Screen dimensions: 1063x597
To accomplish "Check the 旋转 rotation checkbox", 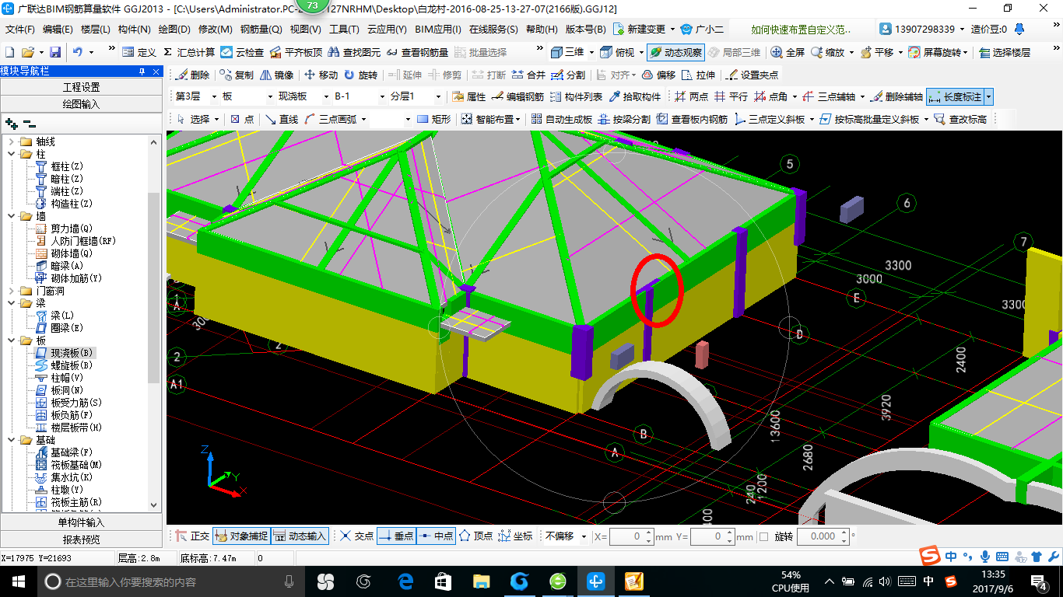I will 763,536.
